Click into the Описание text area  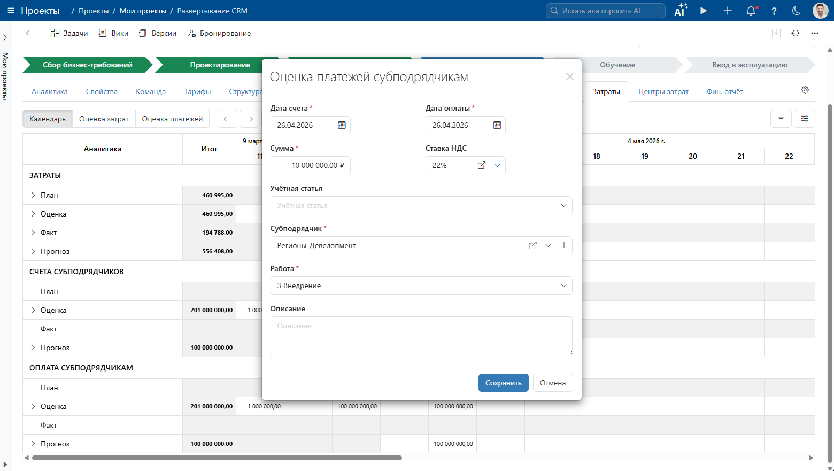[421, 336]
